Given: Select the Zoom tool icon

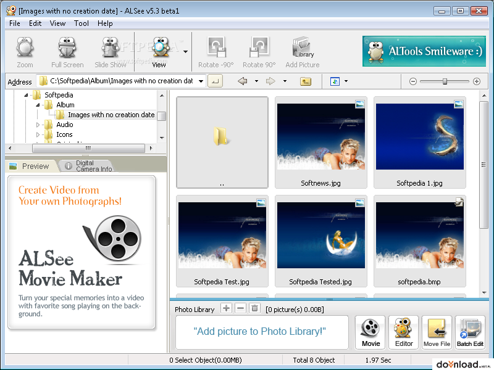Looking at the screenshot, I should (x=25, y=52).
